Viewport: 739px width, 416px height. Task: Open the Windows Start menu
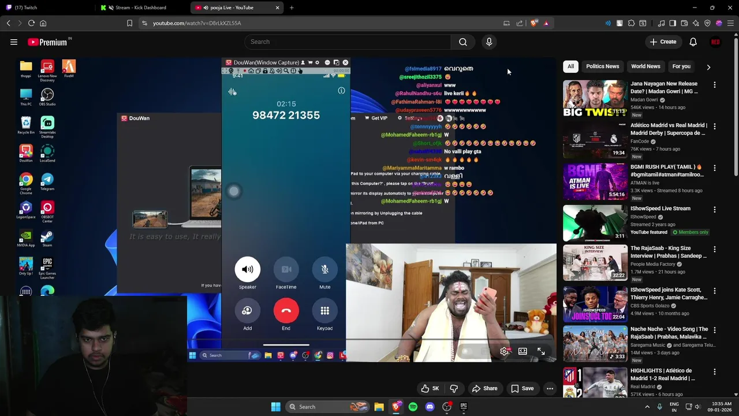[x=275, y=407]
